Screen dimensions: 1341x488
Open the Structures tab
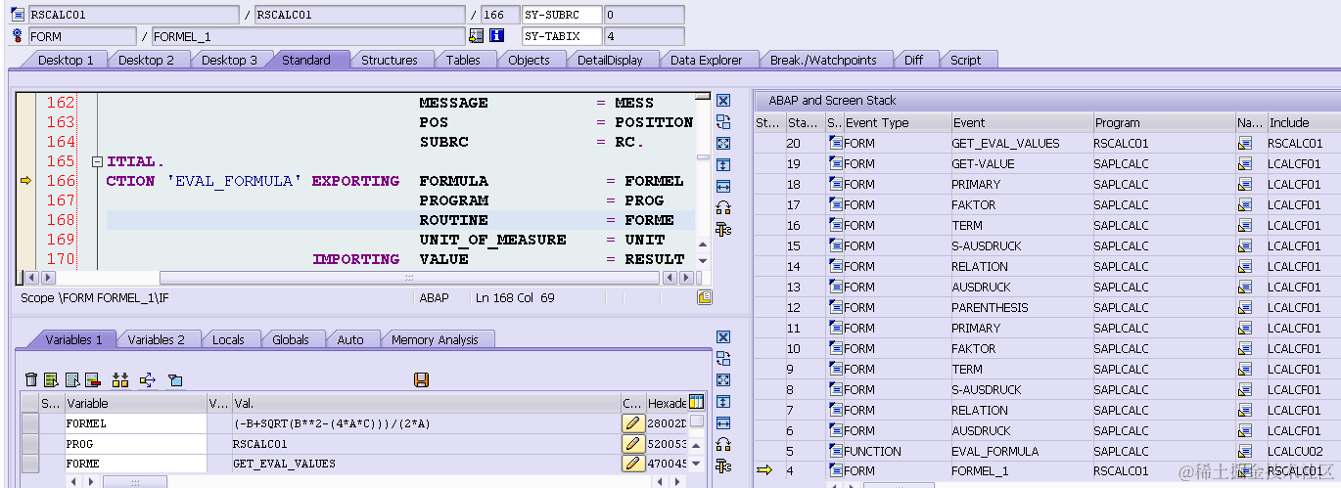(x=390, y=60)
